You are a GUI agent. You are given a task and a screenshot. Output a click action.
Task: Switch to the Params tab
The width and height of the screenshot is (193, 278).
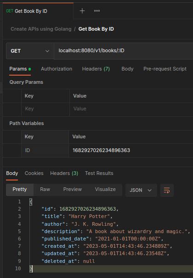point(20,69)
